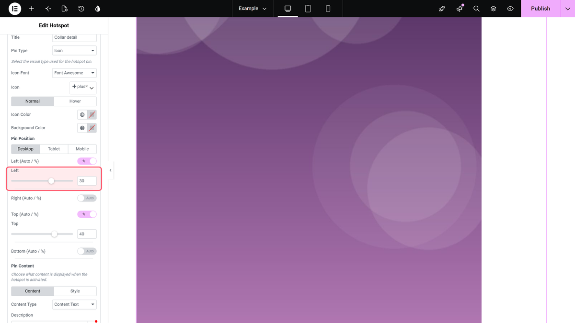
Task: Click the rocket launch icon
Action: pos(442,9)
